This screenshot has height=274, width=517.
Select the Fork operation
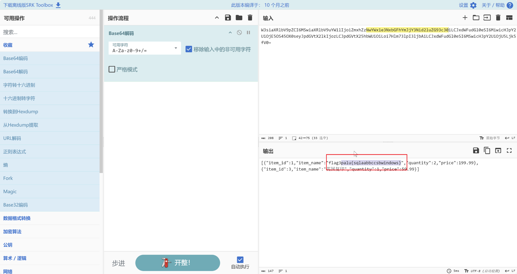pyautogui.click(x=50, y=178)
